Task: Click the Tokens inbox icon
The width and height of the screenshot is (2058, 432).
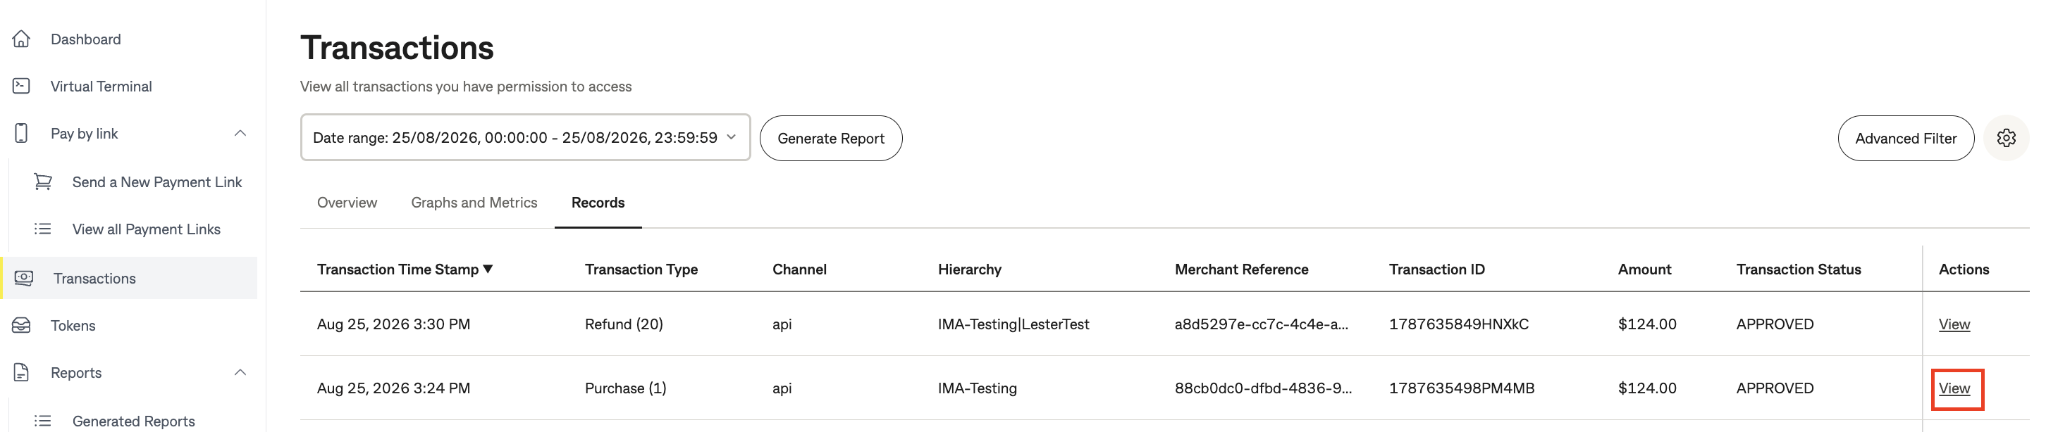Action: pyautogui.click(x=22, y=325)
